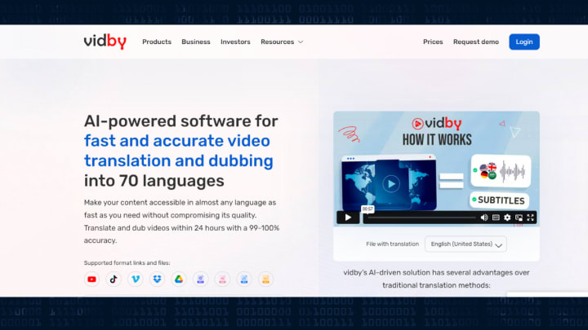Click Request demo link

tap(476, 42)
